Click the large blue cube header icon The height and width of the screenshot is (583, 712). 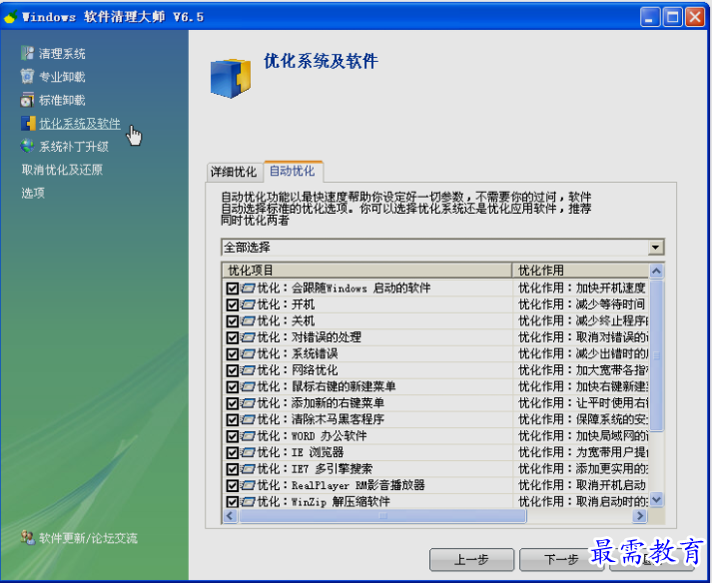[x=231, y=78]
